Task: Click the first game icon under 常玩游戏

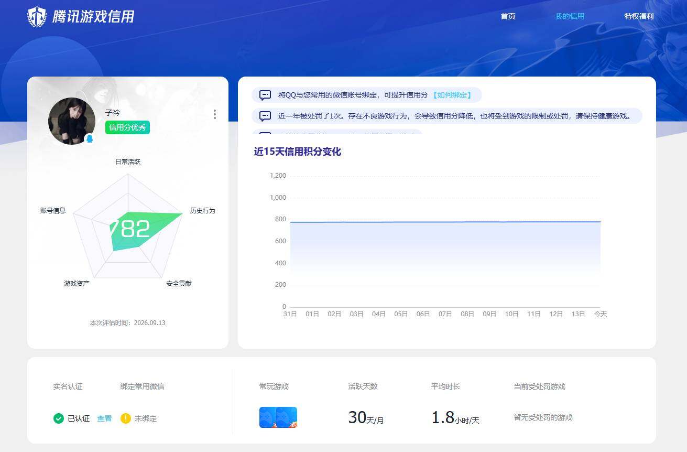Action: [x=268, y=417]
